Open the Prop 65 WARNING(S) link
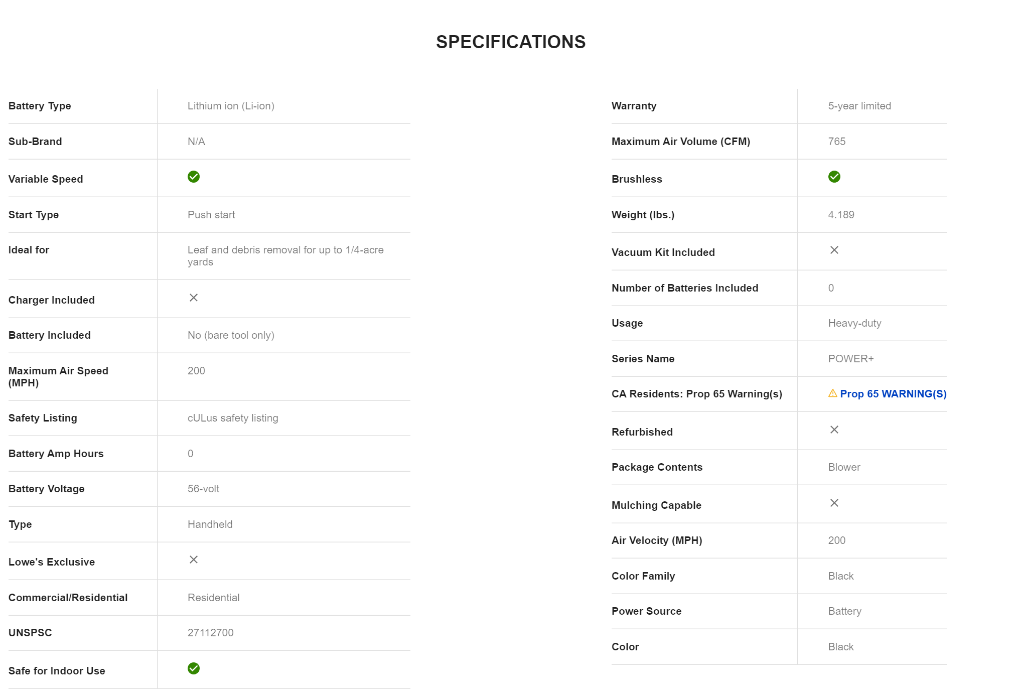1014x696 pixels. tap(893, 394)
